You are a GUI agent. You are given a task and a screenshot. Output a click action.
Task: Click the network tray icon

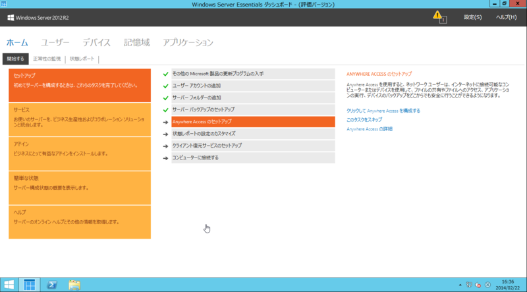(x=469, y=285)
